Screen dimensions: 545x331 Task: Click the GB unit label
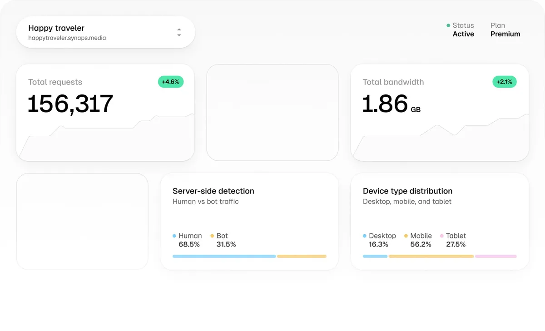point(416,110)
